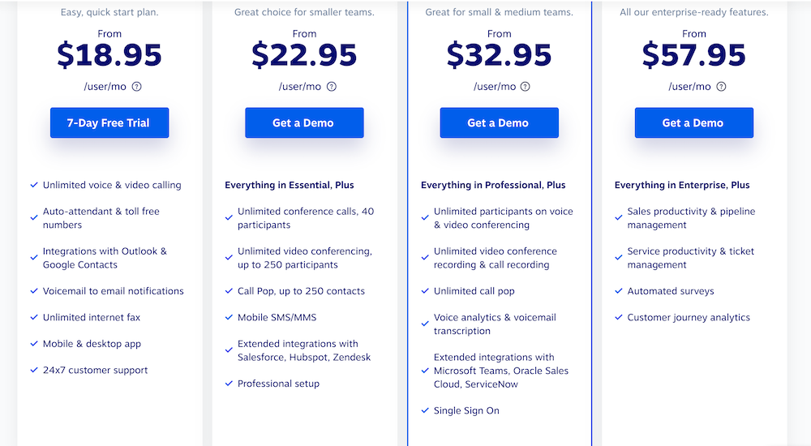The height and width of the screenshot is (446, 811).
Task: Click the 24x7 customer support feature
Action: point(95,370)
